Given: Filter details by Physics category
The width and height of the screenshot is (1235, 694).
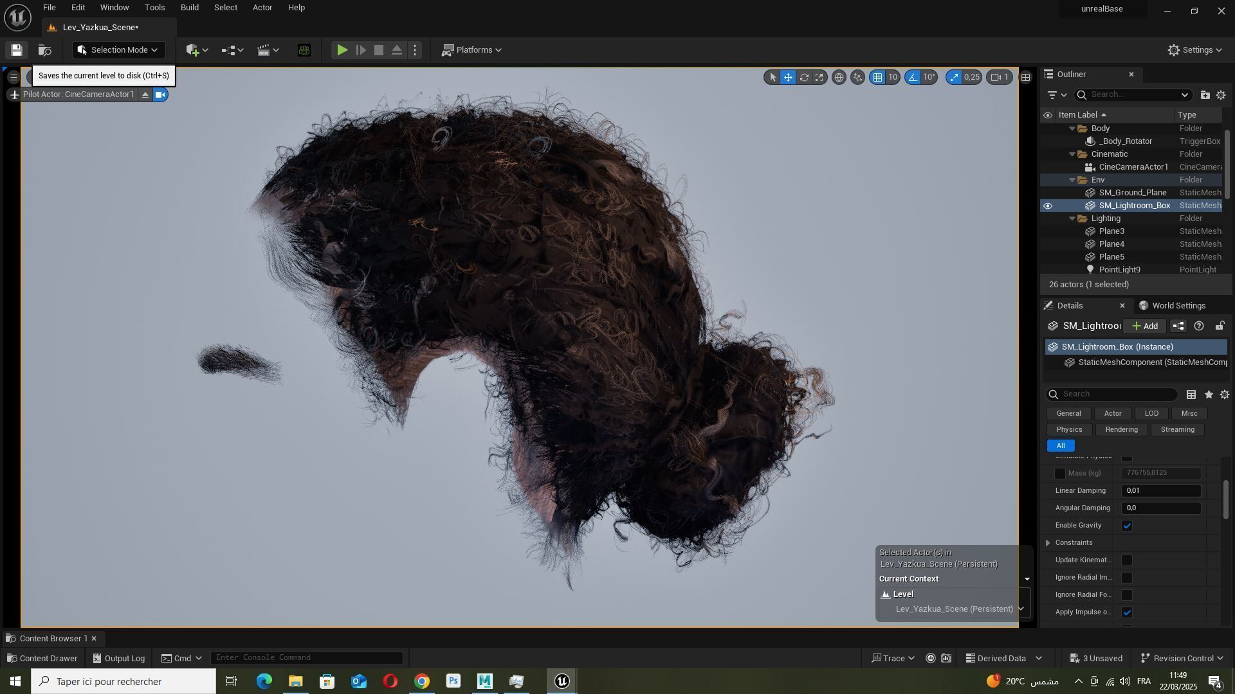Looking at the screenshot, I should tap(1069, 430).
